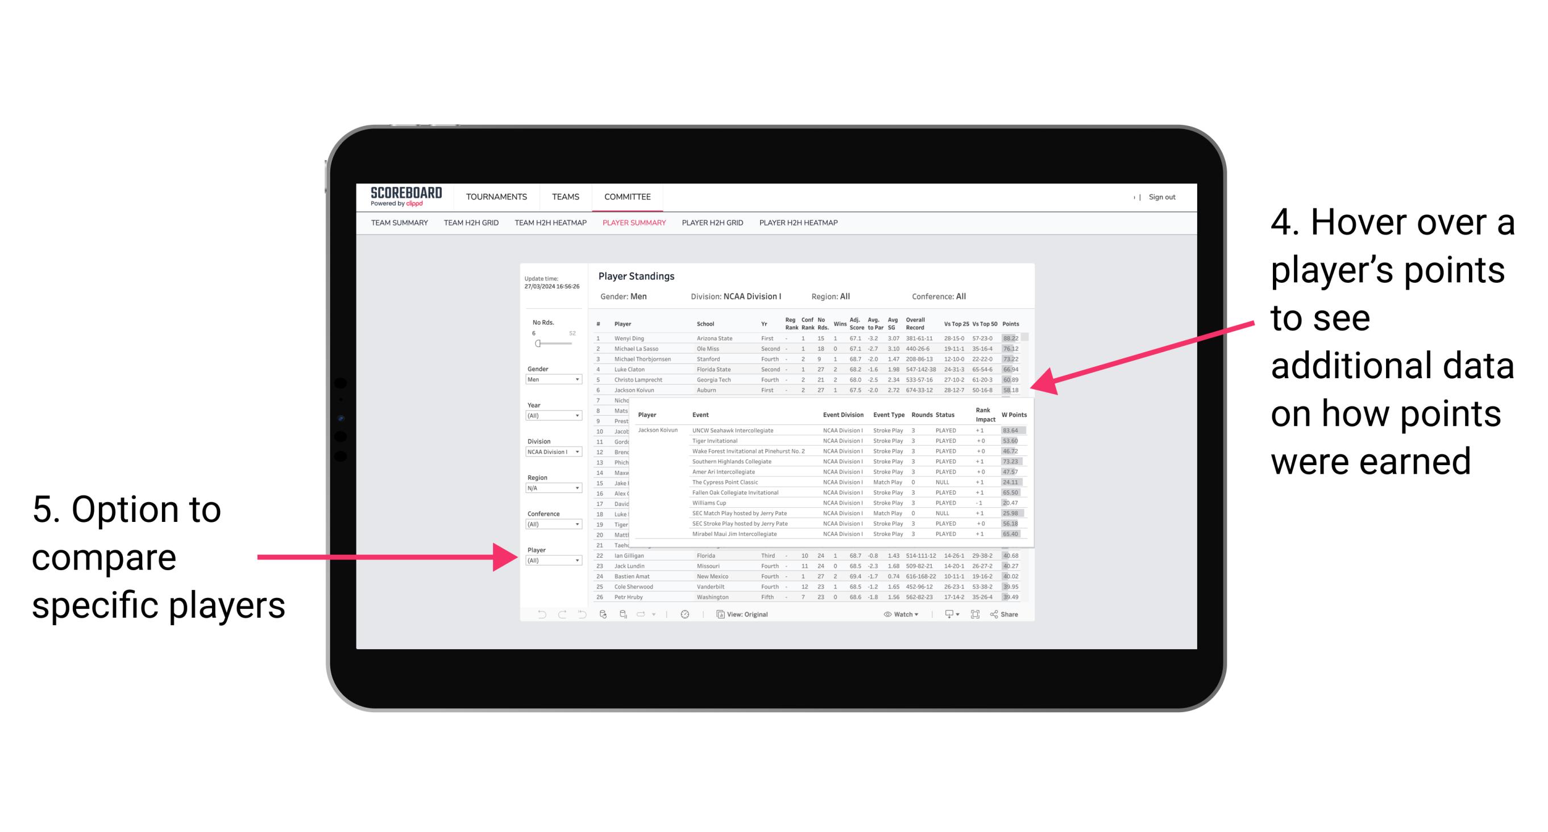Toggle Conference filter selection

coord(555,524)
